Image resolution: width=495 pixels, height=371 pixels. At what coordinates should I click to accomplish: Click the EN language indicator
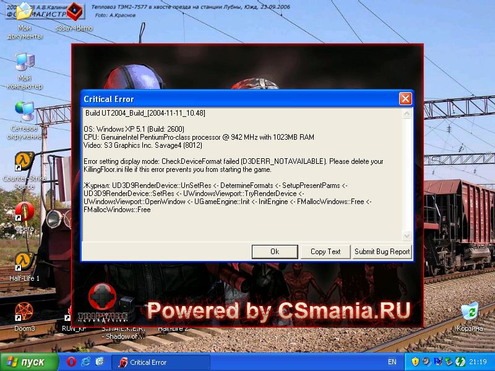(x=392, y=362)
